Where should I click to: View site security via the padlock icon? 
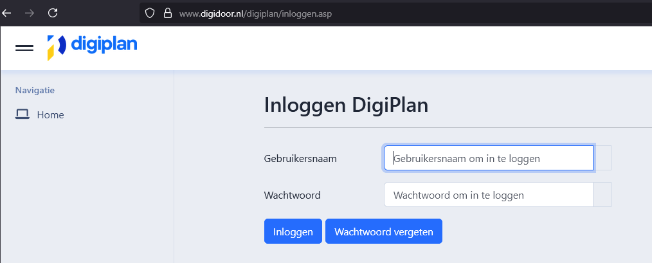(168, 12)
